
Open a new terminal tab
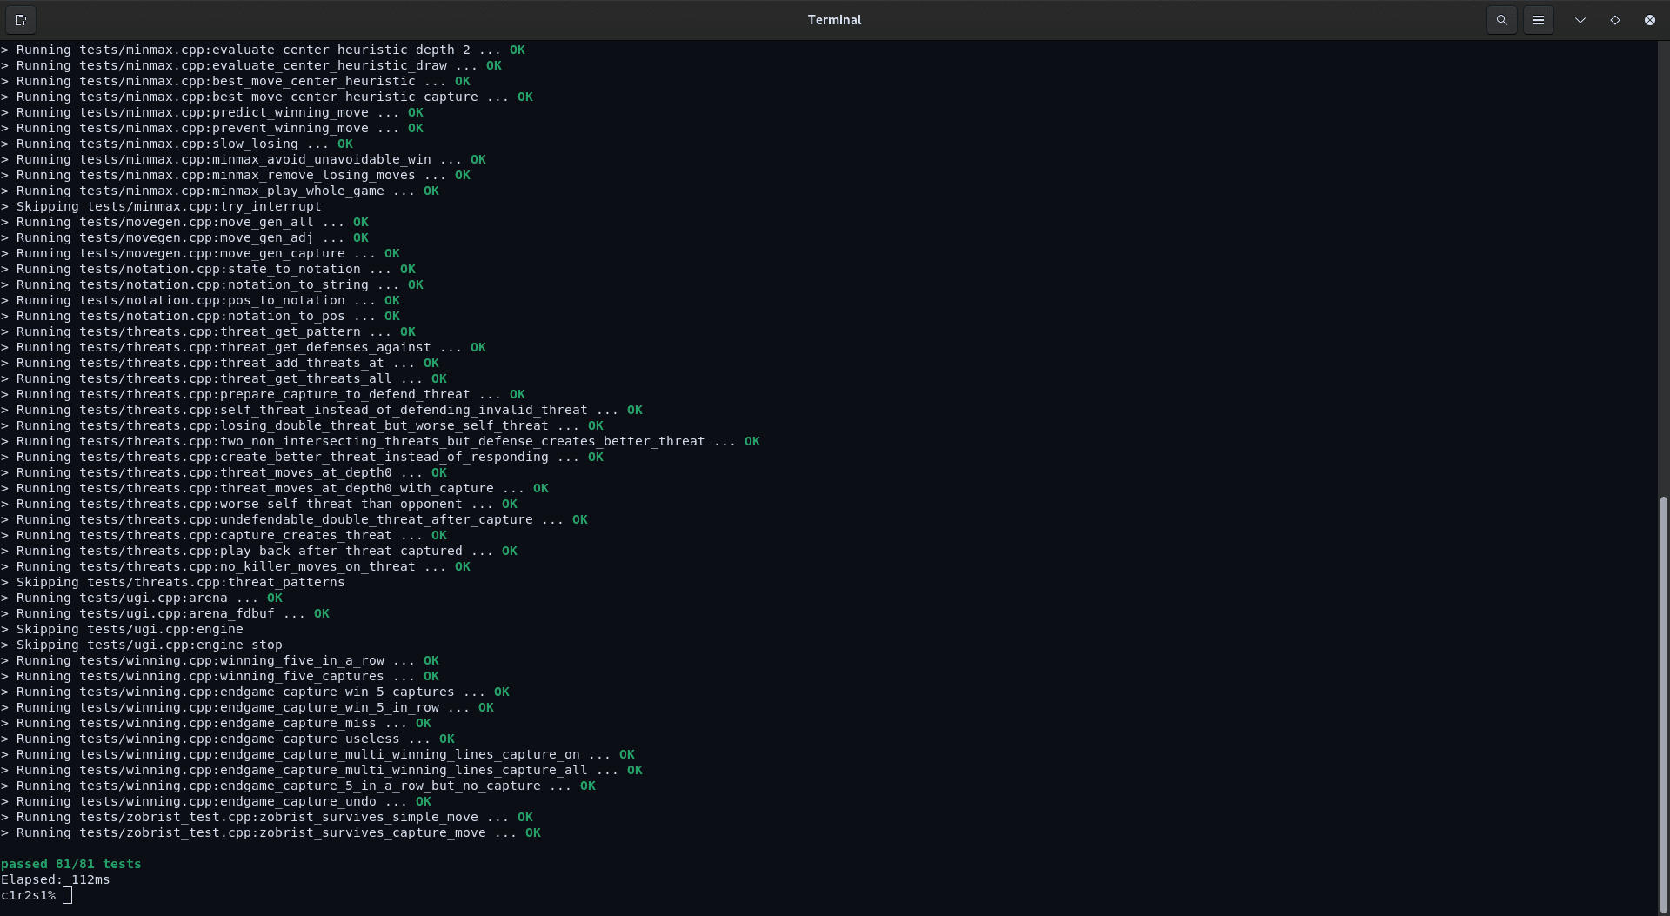click(x=20, y=19)
